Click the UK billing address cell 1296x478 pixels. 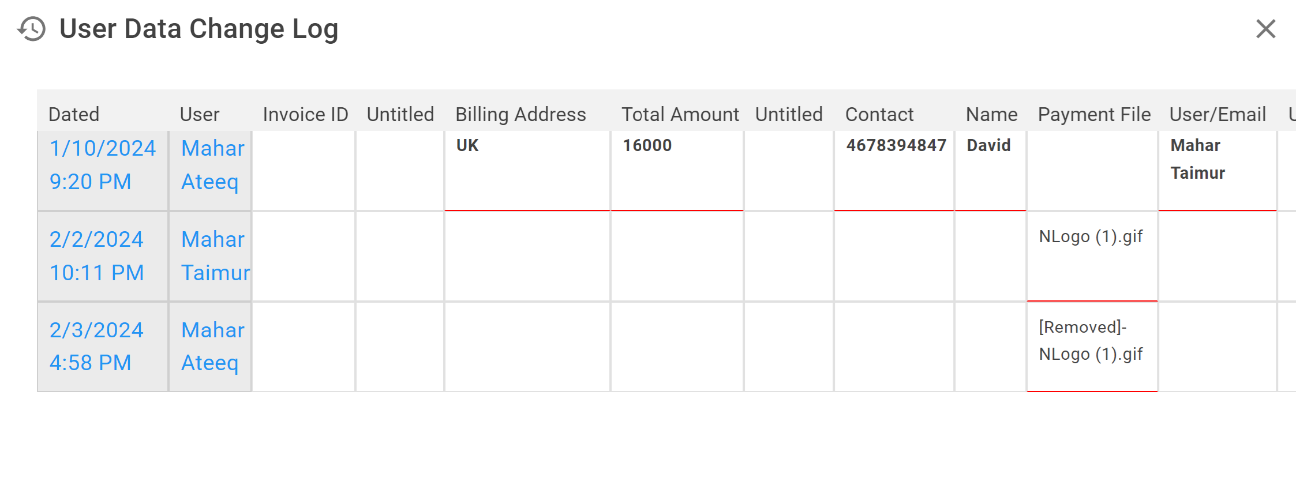[x=527, y=171]
